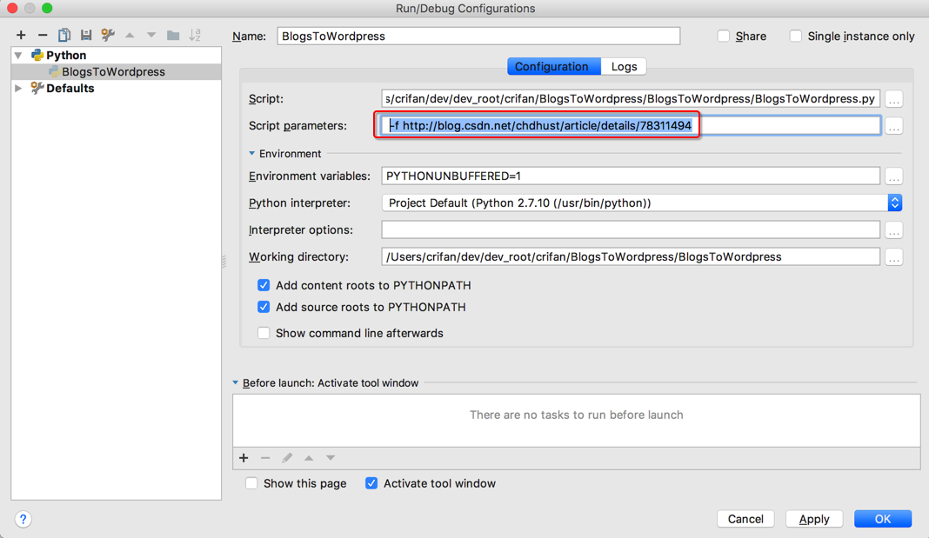Click the copy configuration icon
Viewport: 929px width, 538px height.
(64, 35)
